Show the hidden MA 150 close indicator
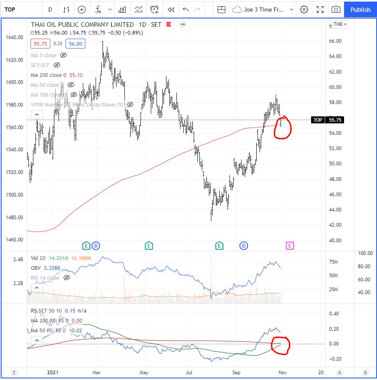377x380 pixels. click(x=74, y=95)
